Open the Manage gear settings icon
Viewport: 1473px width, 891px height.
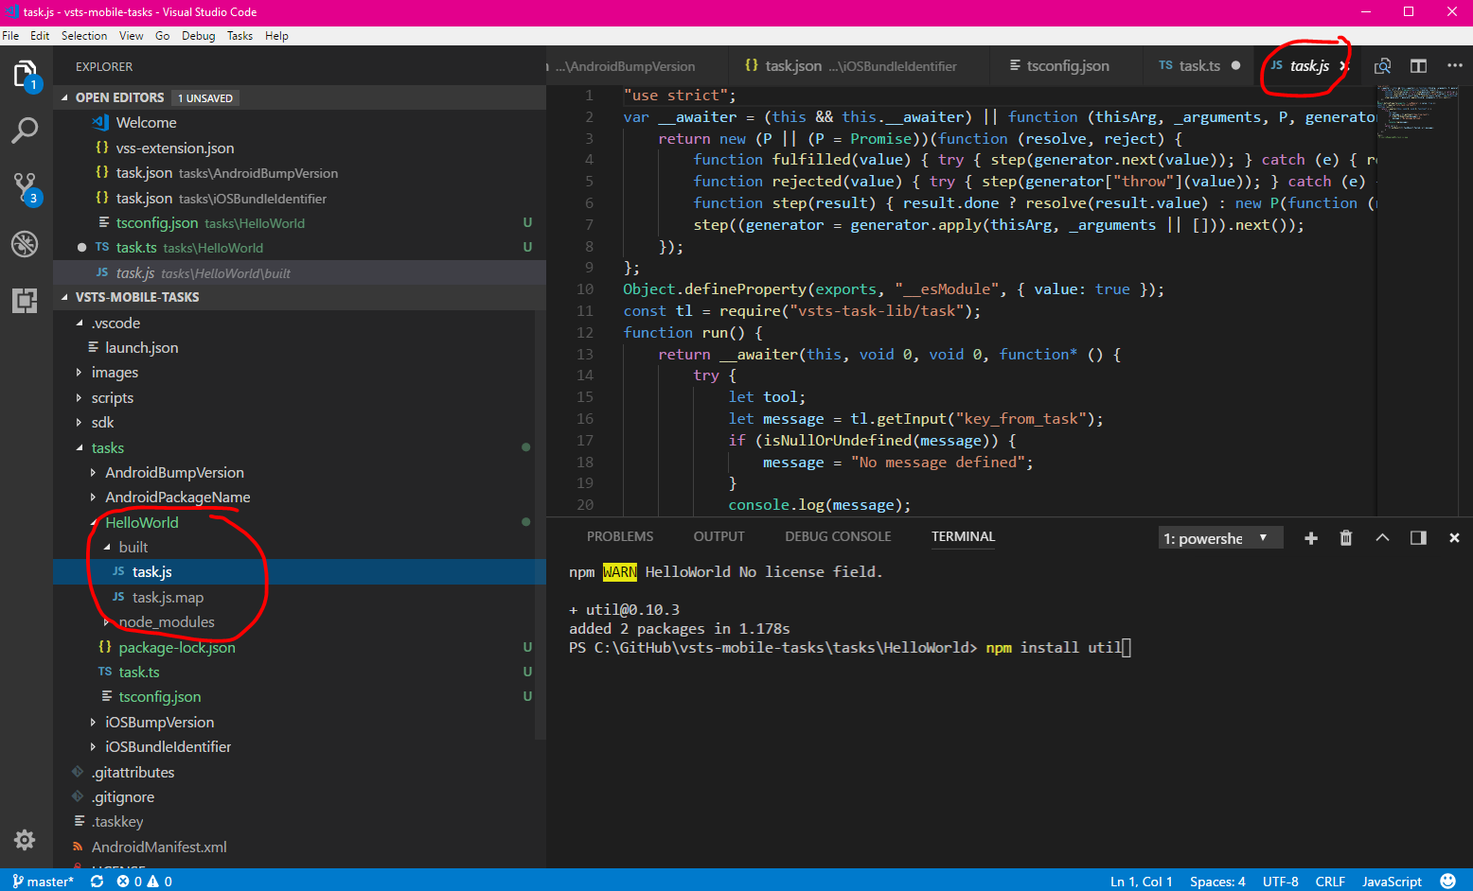(x=25, y=840)
